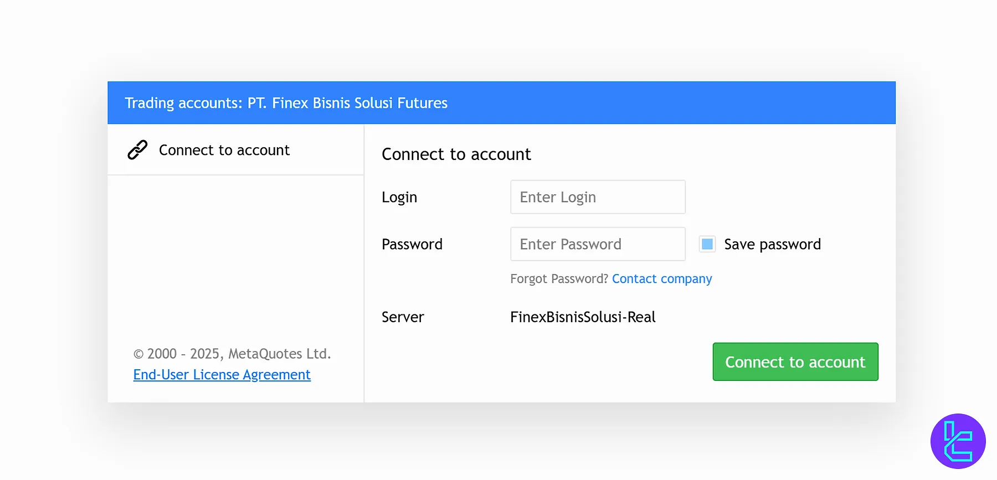Click 'Trading accounts' text in header bar

[x=183, y=103]
